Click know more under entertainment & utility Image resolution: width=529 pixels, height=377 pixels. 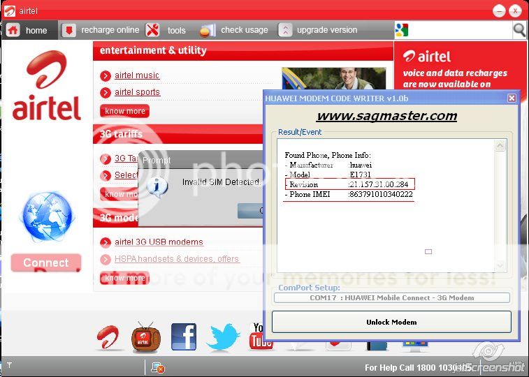coord(125,111)
